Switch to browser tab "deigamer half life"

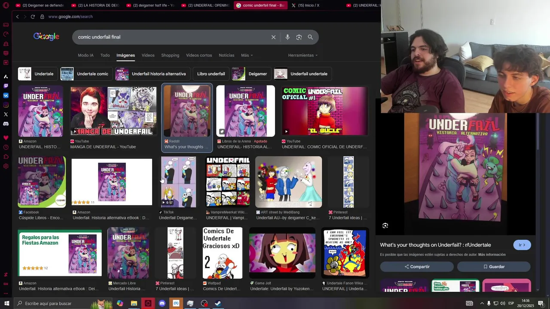click(x=150, y=5)
